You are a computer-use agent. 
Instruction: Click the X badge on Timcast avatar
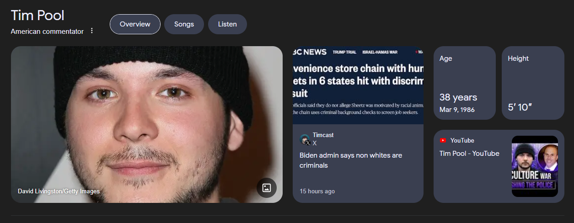[308, 143]
